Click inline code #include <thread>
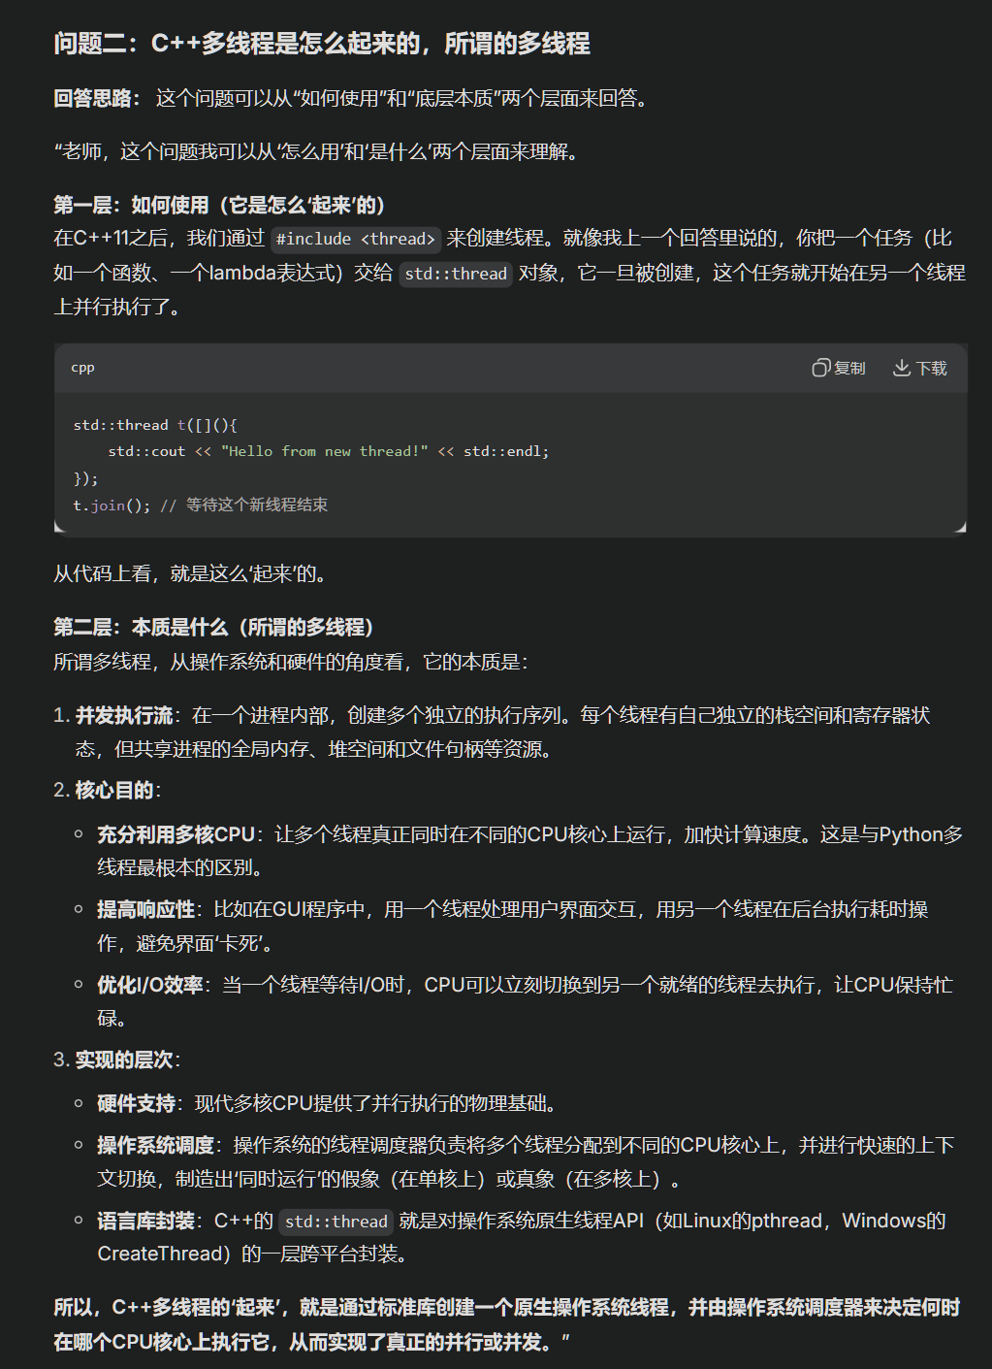 coord(356,239)
